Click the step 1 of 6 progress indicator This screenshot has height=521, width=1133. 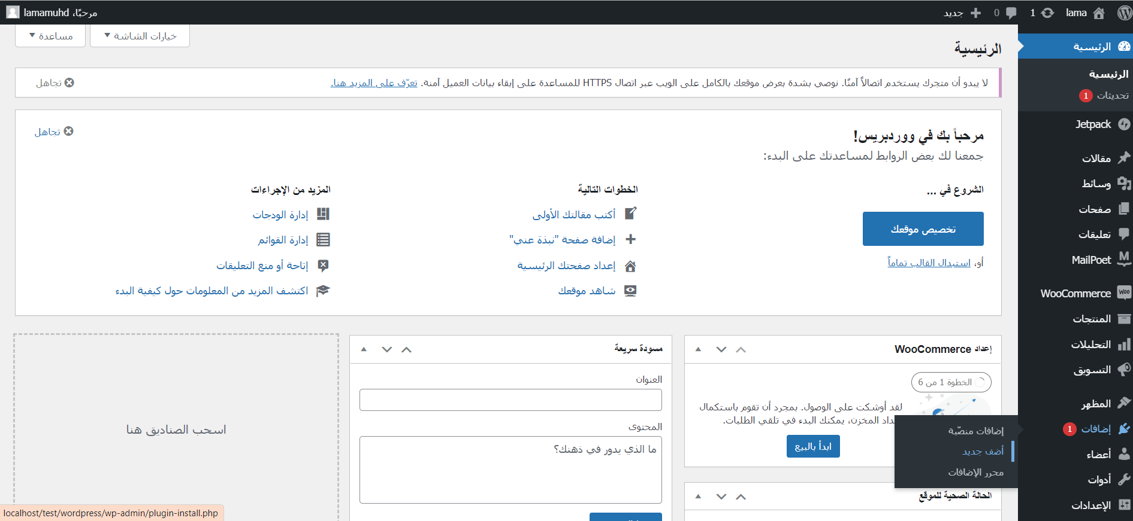[951, 382]
